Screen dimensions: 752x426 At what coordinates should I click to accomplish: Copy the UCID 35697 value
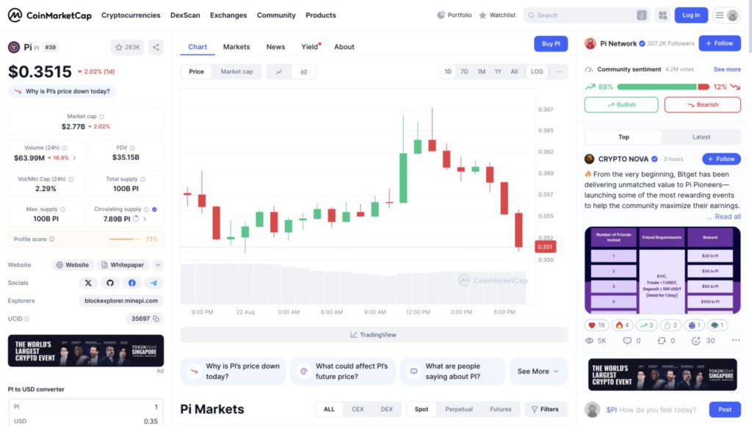pyautogui.click(x=156, y=319)
